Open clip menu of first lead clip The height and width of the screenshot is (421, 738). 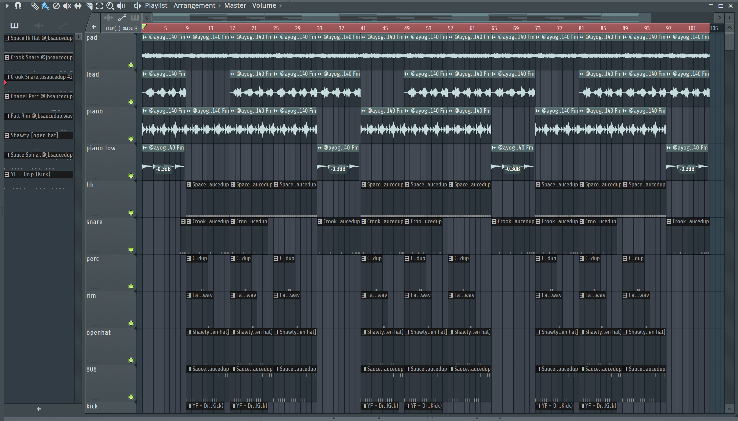[145, 74]
